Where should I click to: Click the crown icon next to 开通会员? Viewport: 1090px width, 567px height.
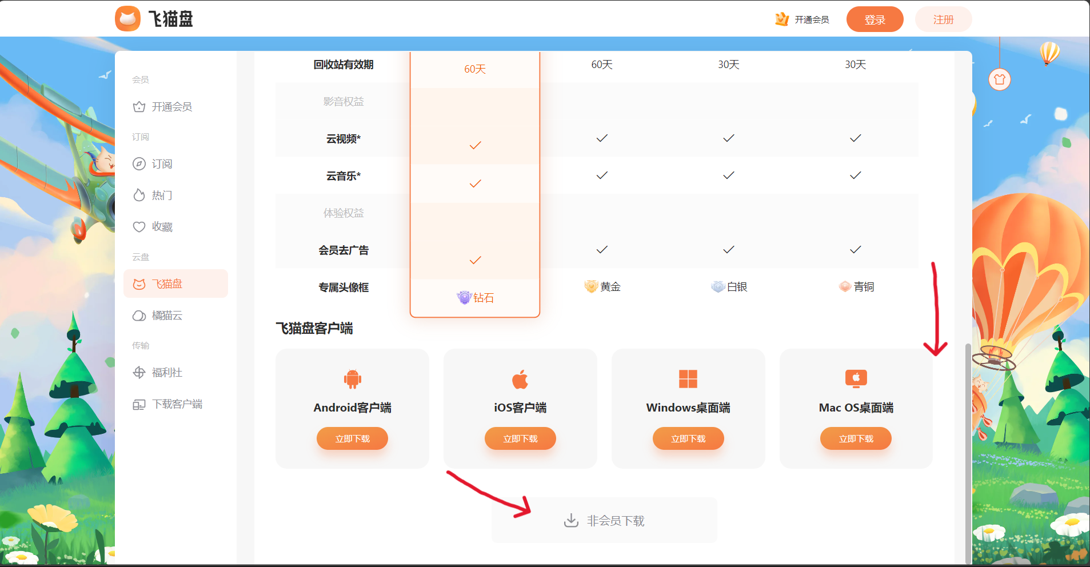pyautogui.click(x=781, y=19)
